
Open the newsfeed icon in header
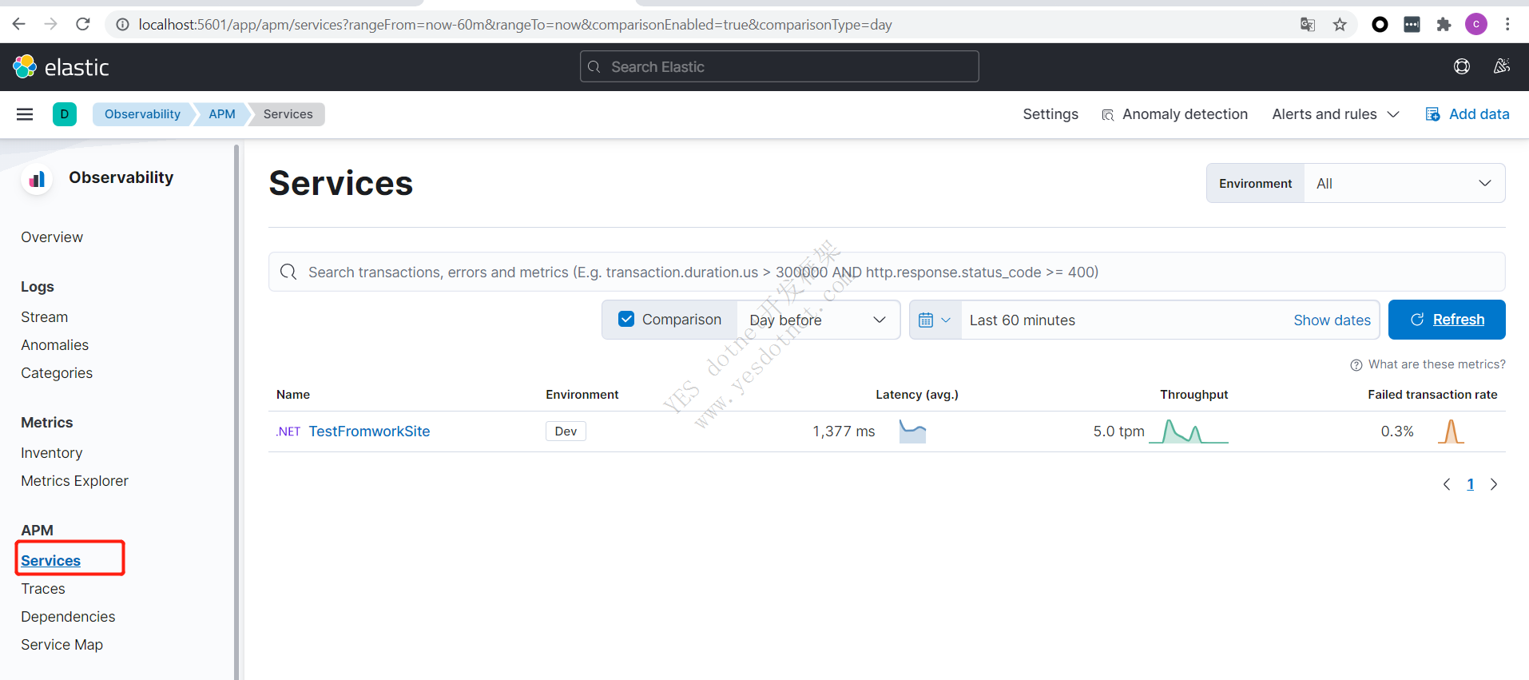1501,66
